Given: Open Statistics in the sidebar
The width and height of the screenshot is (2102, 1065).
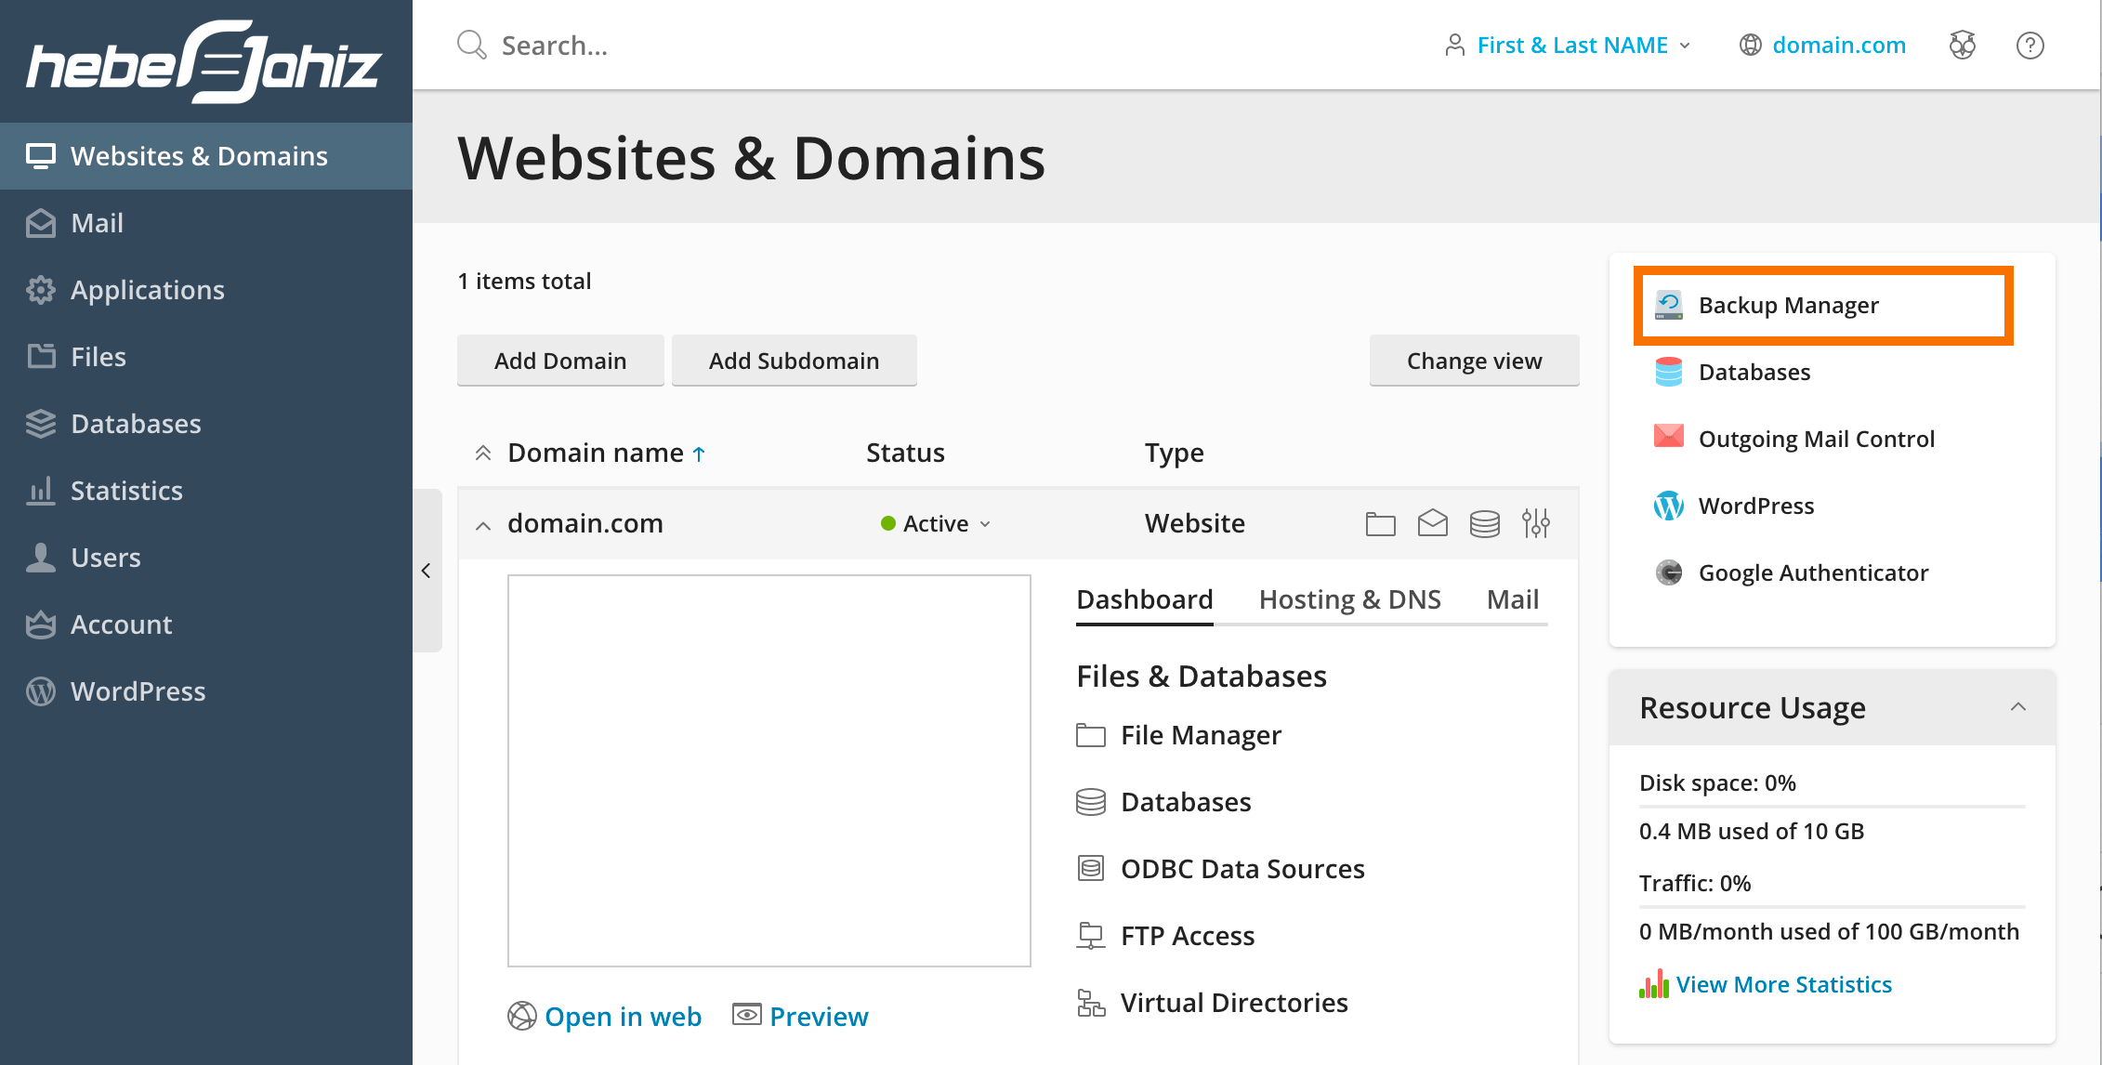Looking at the screenshot, I should point(206,491).
